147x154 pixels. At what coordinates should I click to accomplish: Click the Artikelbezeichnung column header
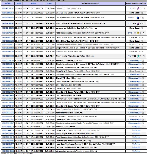pyautogui.click(x=90, y=4)
